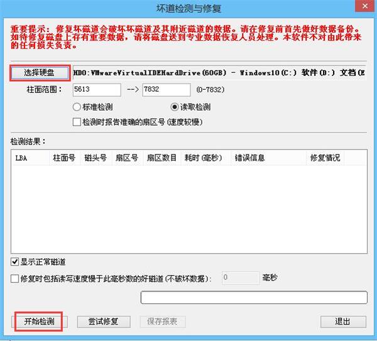Click the 磁头号 column header
The image size is (377, 341).
[x=96, y=158]
